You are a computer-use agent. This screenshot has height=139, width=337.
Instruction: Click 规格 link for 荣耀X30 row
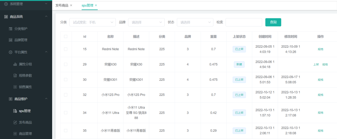pos(325,64)
